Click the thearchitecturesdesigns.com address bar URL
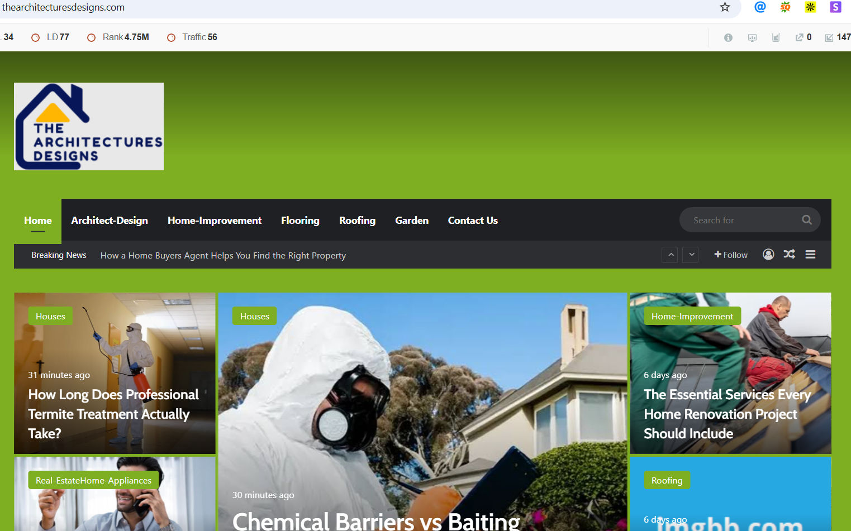The height and width of the screenshot is (531, 851). point(63,7)
